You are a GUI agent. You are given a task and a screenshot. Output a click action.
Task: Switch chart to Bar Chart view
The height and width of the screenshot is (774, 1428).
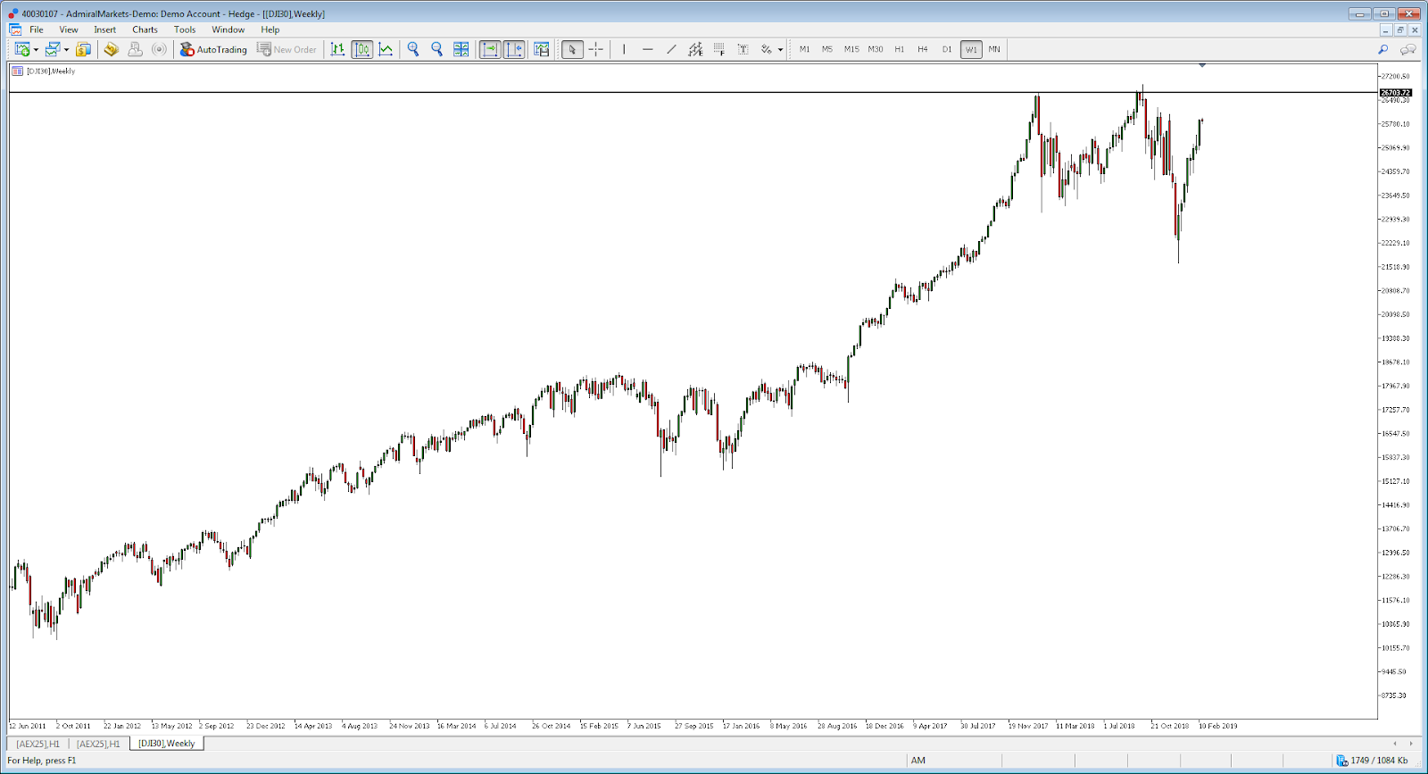pos(337,49)
